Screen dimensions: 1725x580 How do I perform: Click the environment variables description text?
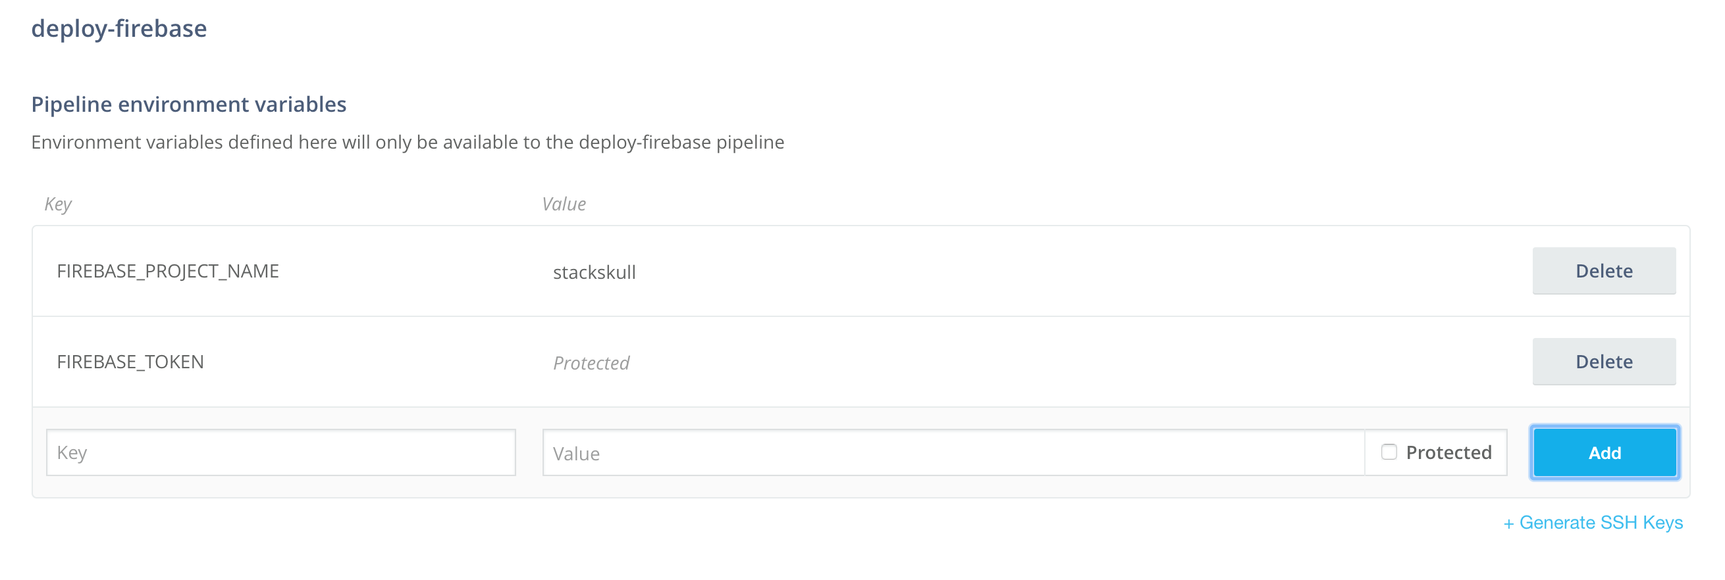408,143
